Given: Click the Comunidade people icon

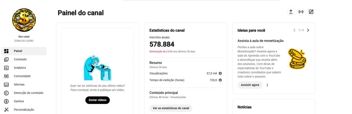Looking at the screenshot, I should point(6,76).
